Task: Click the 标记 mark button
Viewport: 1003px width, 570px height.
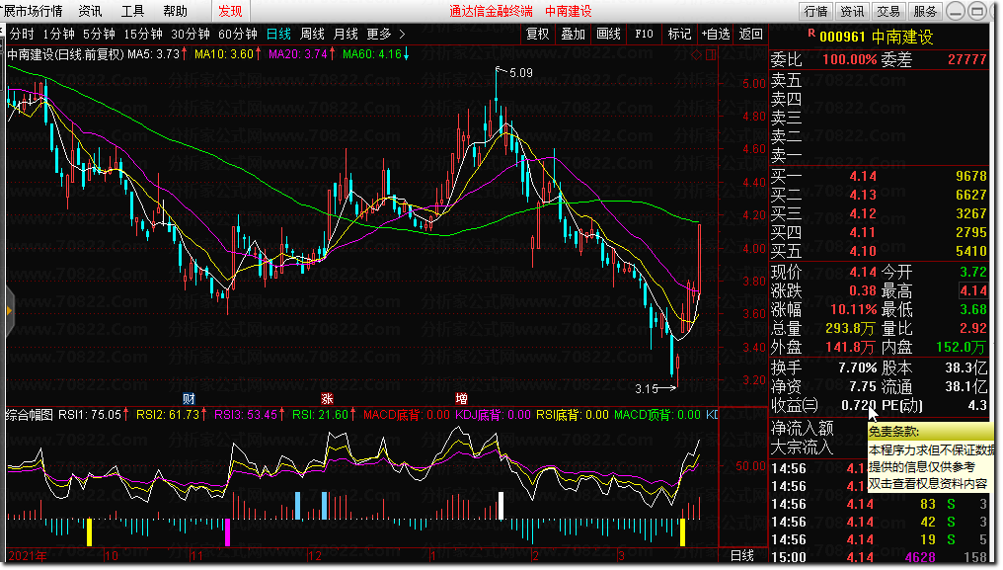Action: 679,34
